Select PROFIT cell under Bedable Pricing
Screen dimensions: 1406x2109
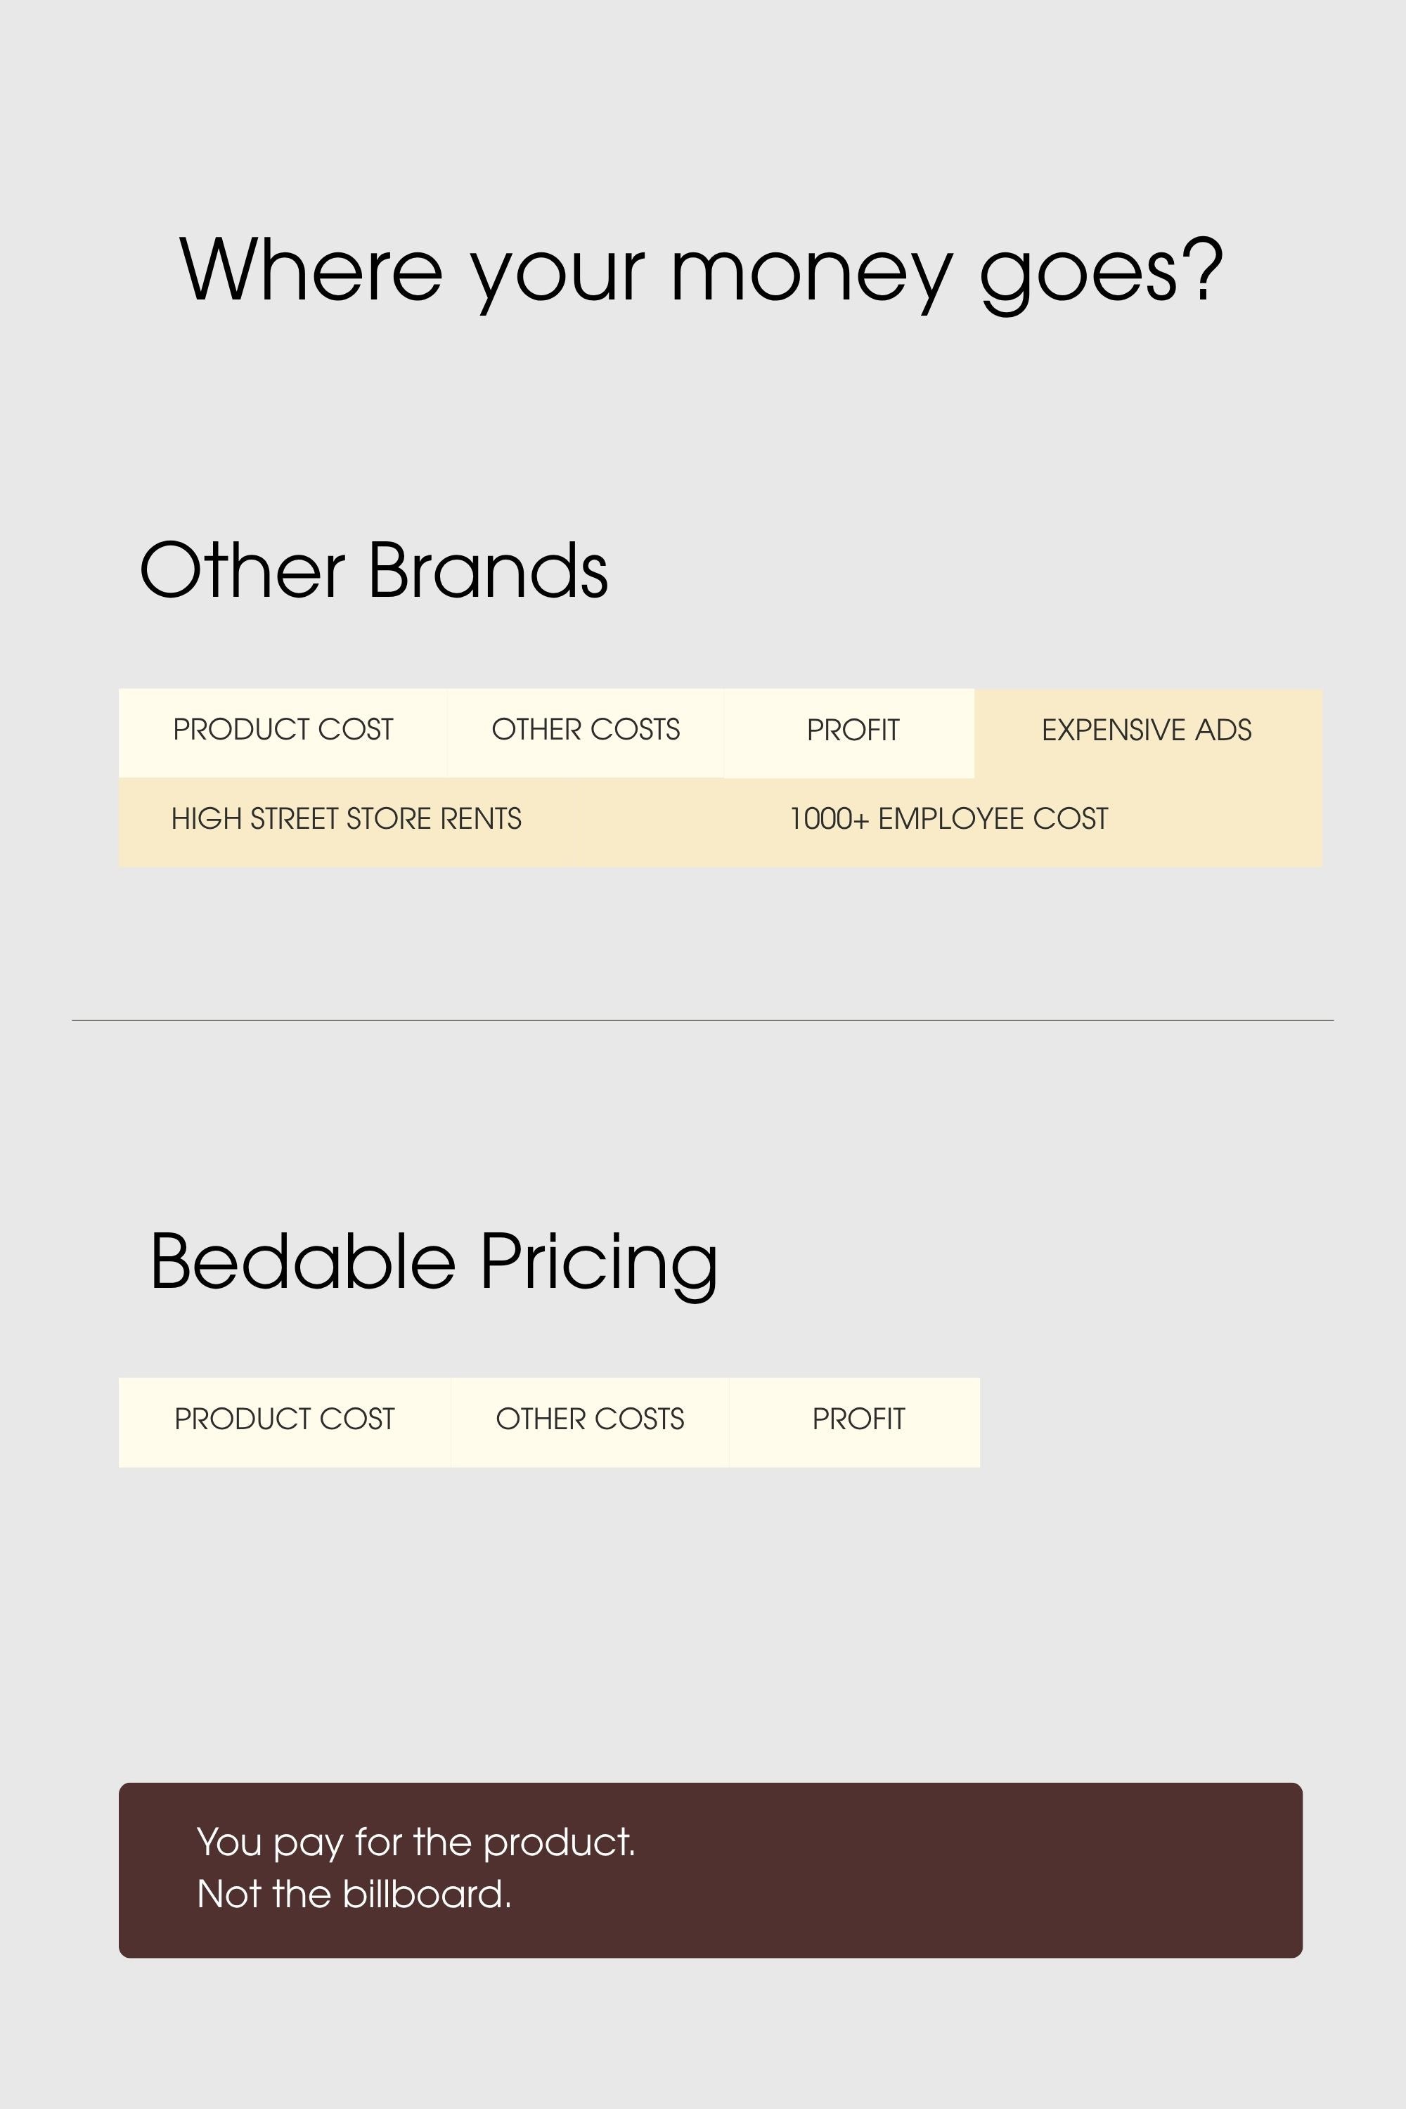pyautogui.click(x=855, y=1422)
